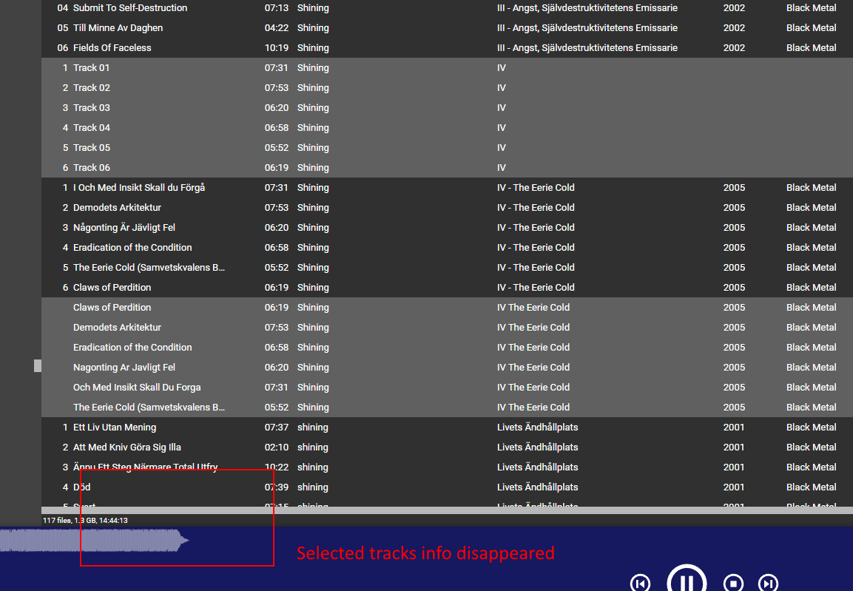Screen dimensions: 853x591
Task: Select the 'Till Minne Av Daghen' track
Action: [x=447, y=27]
